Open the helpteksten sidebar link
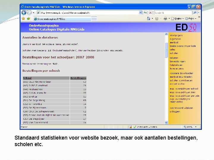Viewport: 214px width, 160px height. [x=176, y=65]
